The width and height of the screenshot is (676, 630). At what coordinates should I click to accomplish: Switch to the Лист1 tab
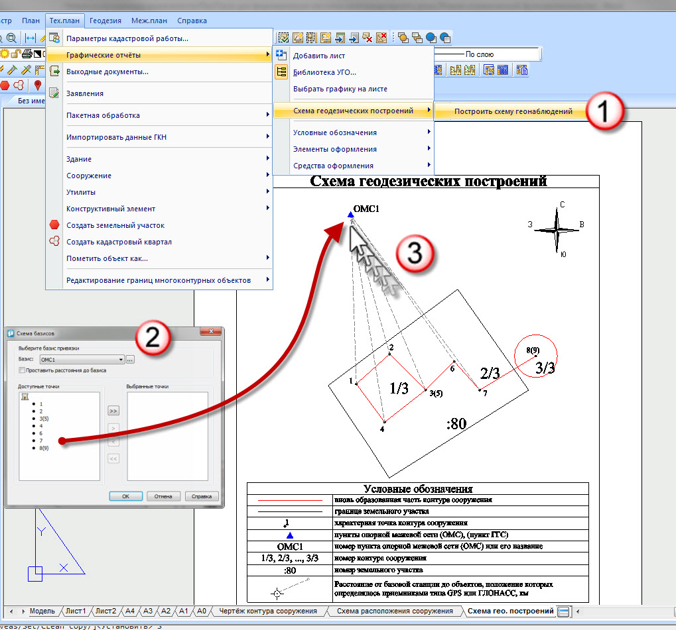[76, 611]
